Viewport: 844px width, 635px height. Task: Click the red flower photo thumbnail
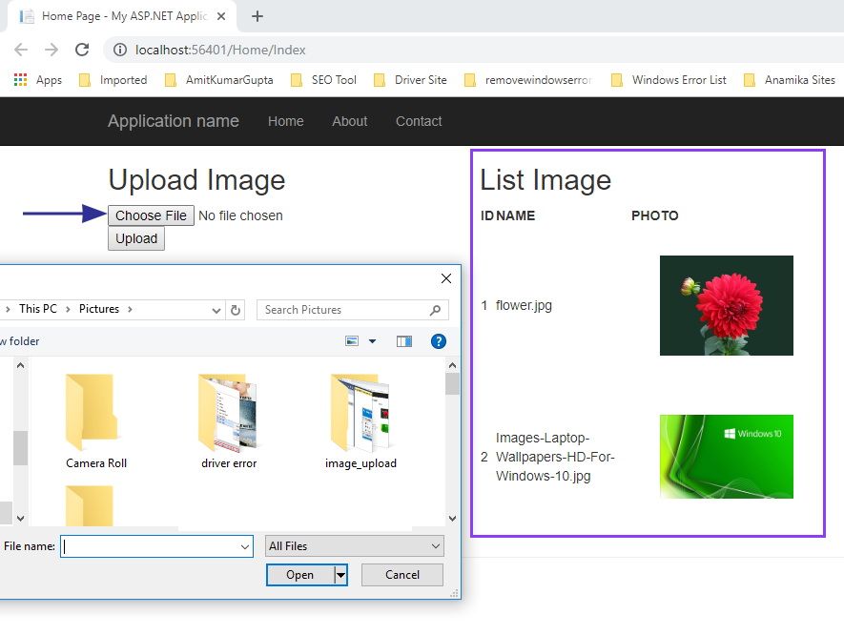point(726,305)
